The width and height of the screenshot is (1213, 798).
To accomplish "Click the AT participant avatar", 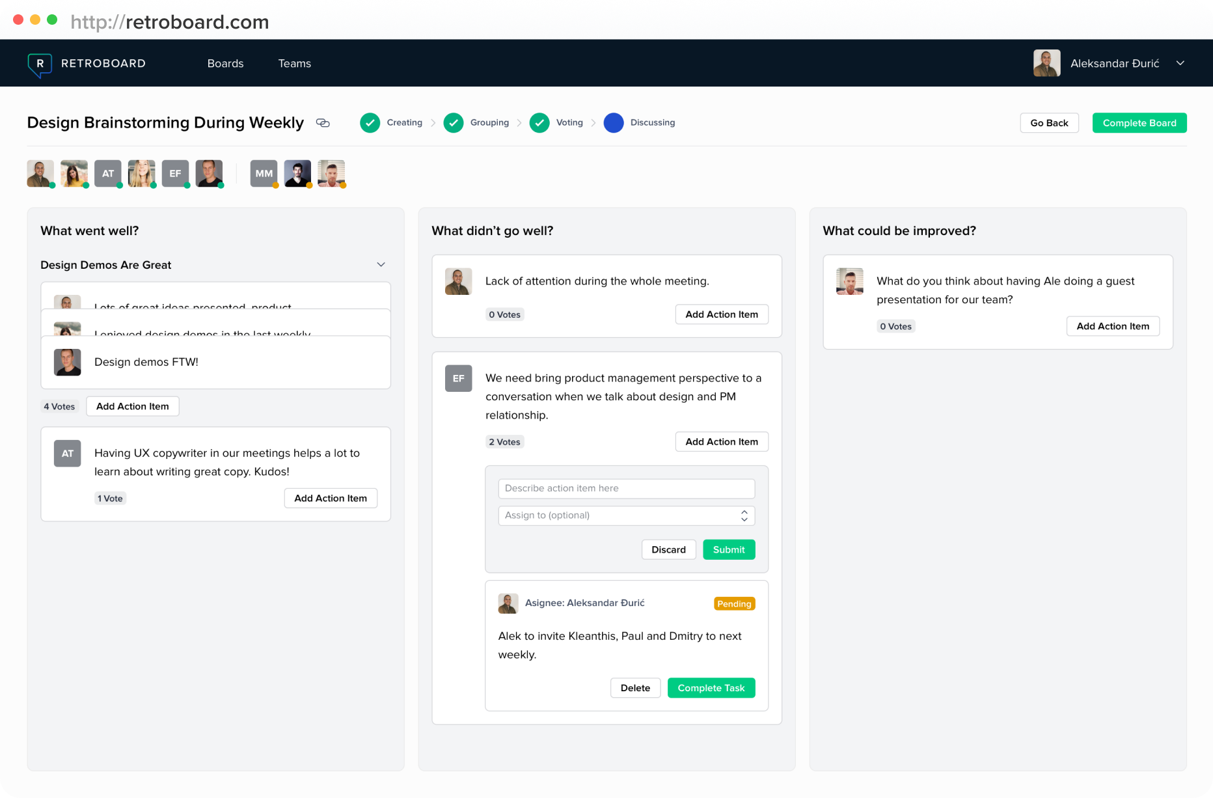I will point(107,173).
